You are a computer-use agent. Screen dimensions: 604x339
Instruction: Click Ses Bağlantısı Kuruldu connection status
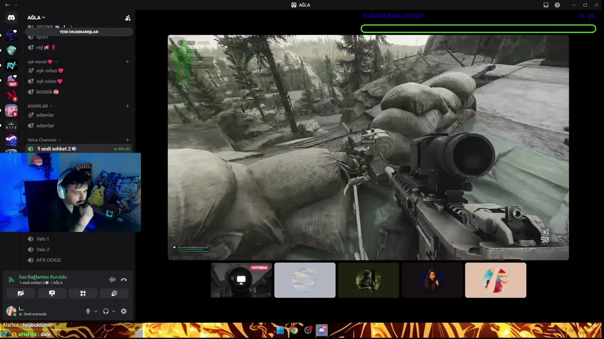[43, 277]
